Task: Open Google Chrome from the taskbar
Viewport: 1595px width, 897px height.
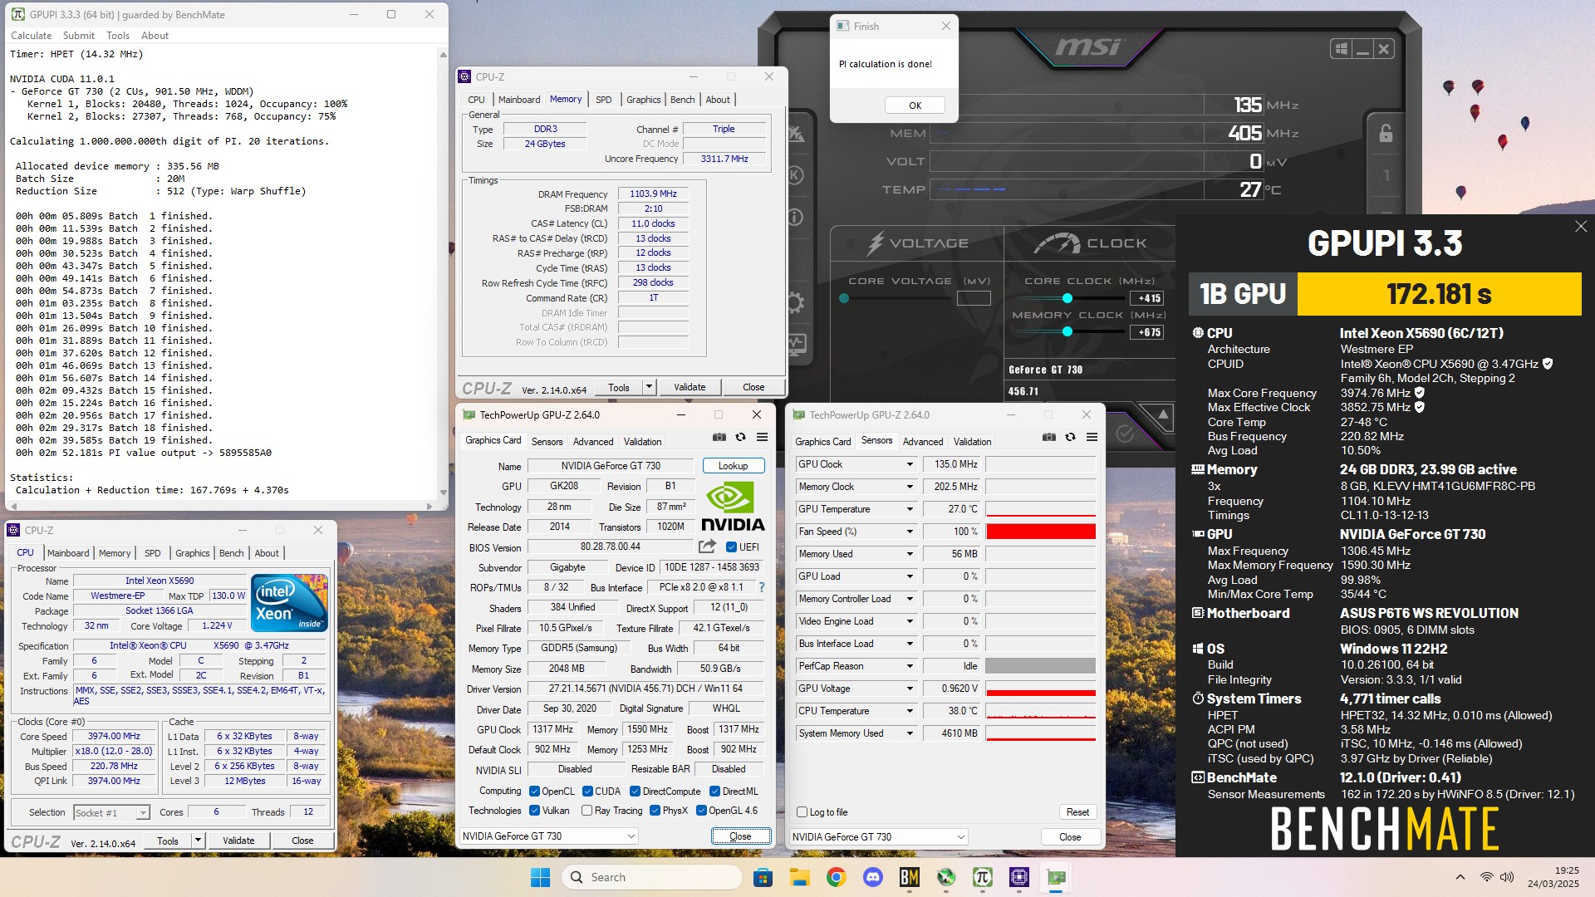Action: click(836, 877)
